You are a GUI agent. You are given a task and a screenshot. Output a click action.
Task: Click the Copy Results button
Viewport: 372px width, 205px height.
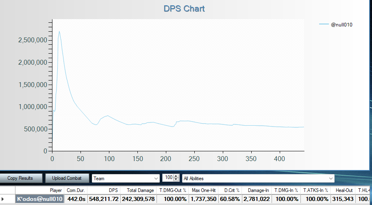point(20,178)
